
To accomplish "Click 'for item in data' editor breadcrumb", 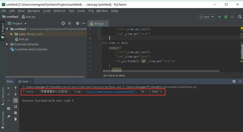I will 114,75.
